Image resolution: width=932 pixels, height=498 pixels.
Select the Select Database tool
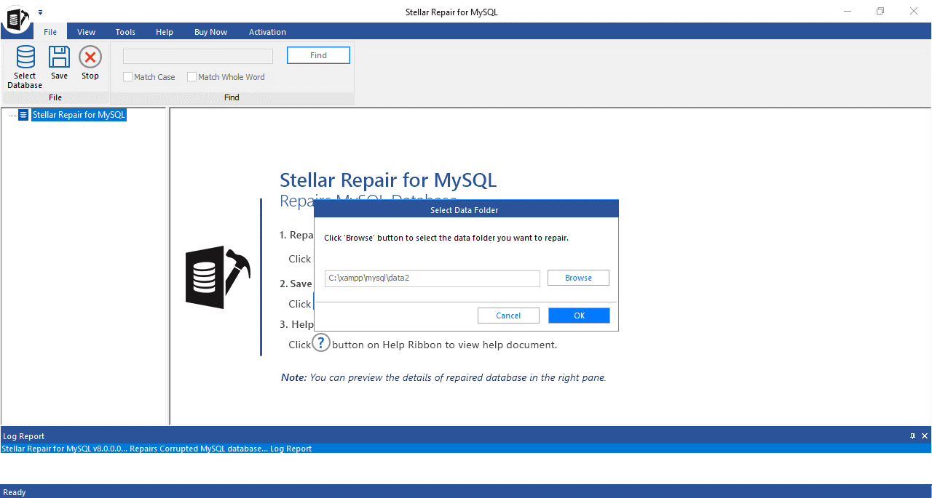[24, 65]
